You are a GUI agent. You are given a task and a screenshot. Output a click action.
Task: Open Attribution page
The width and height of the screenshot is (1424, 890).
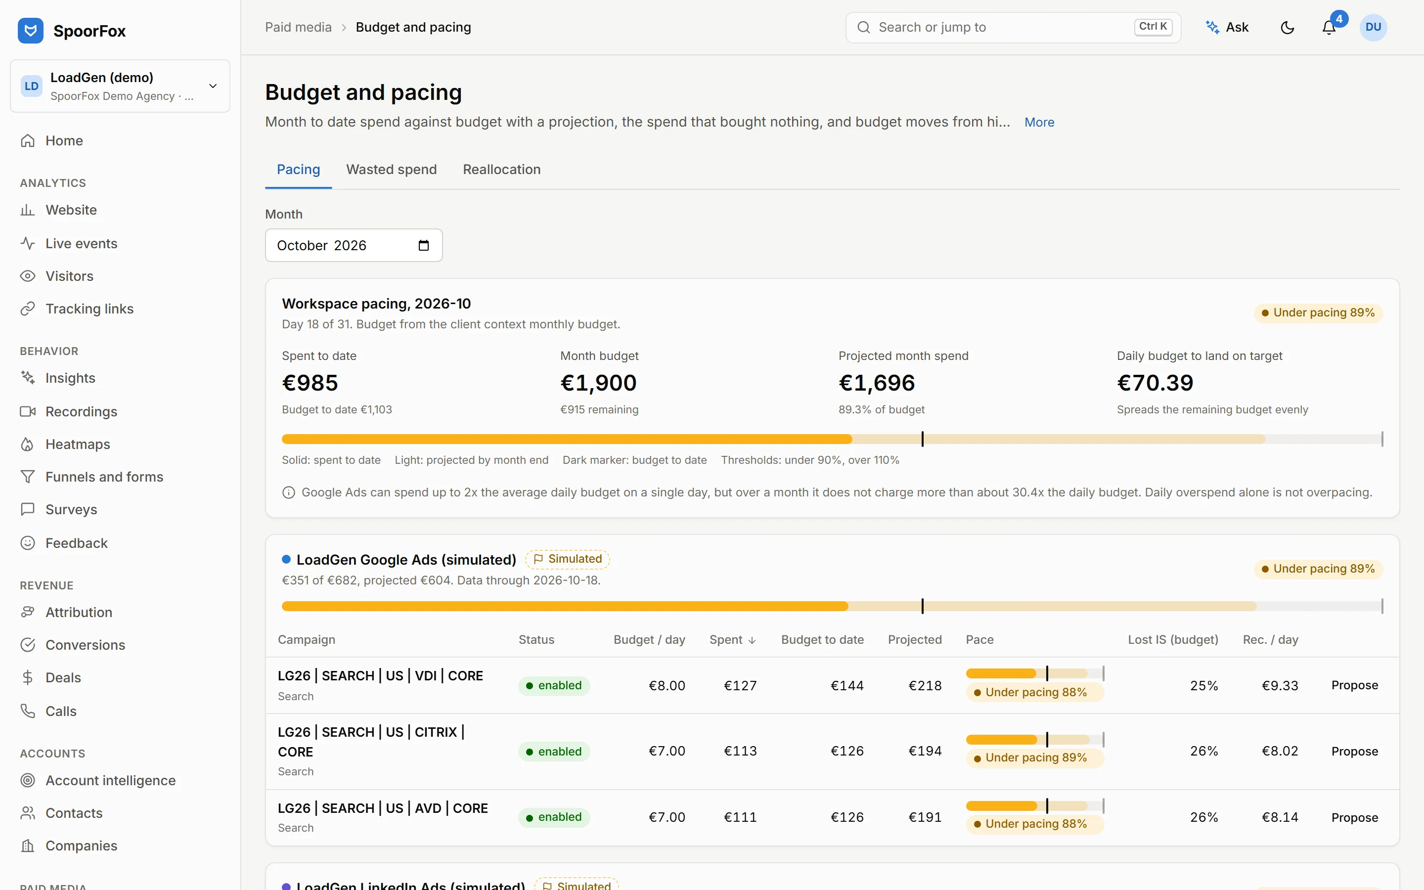[120, 612]
